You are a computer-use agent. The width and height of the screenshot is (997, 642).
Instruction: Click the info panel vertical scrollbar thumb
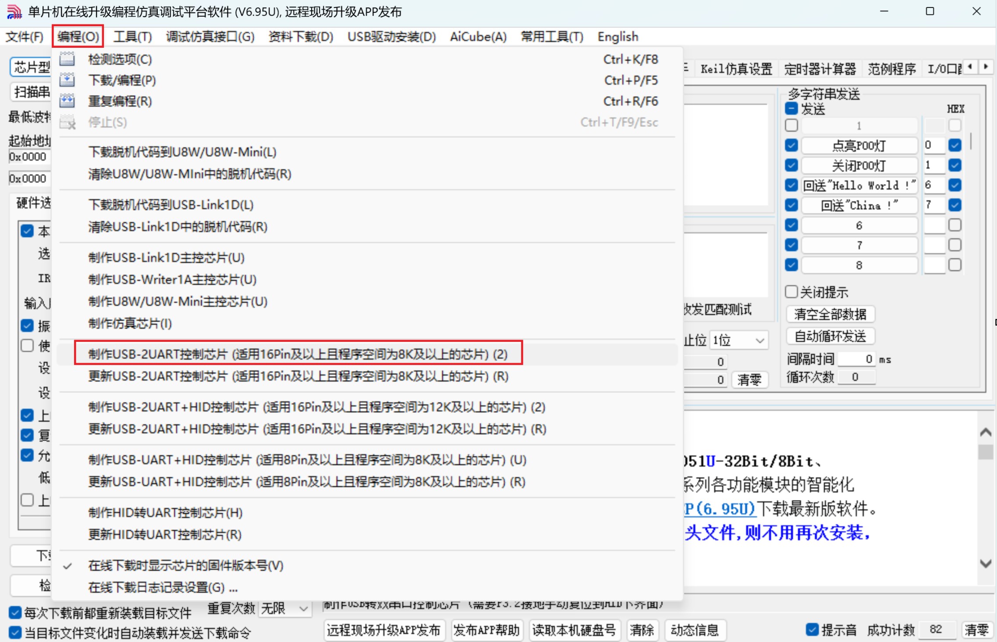986,452
